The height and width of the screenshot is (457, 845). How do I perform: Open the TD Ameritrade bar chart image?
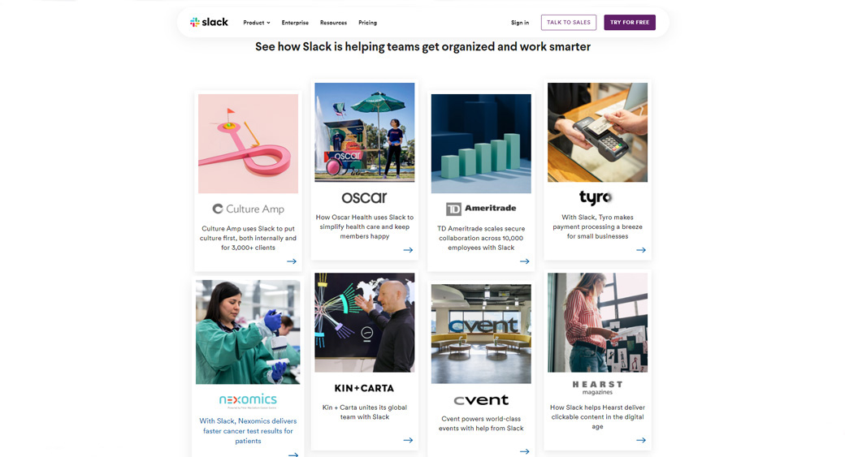[x=481, y=144]
